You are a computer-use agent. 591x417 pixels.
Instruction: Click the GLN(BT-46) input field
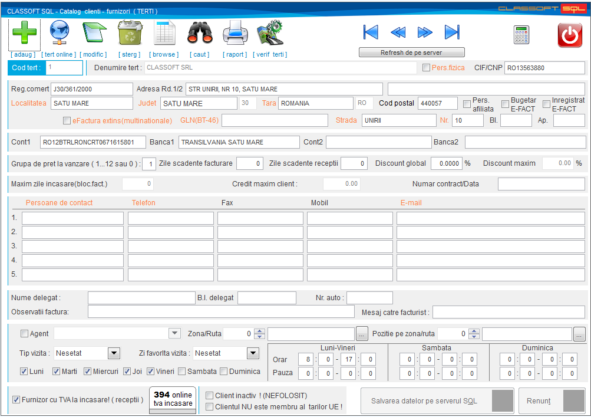(275, 120)
